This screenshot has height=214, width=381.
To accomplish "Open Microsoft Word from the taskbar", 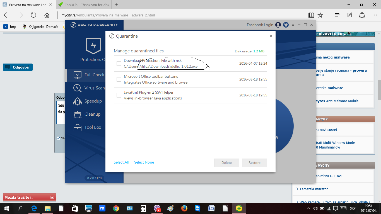I will [x=211, y=208].
